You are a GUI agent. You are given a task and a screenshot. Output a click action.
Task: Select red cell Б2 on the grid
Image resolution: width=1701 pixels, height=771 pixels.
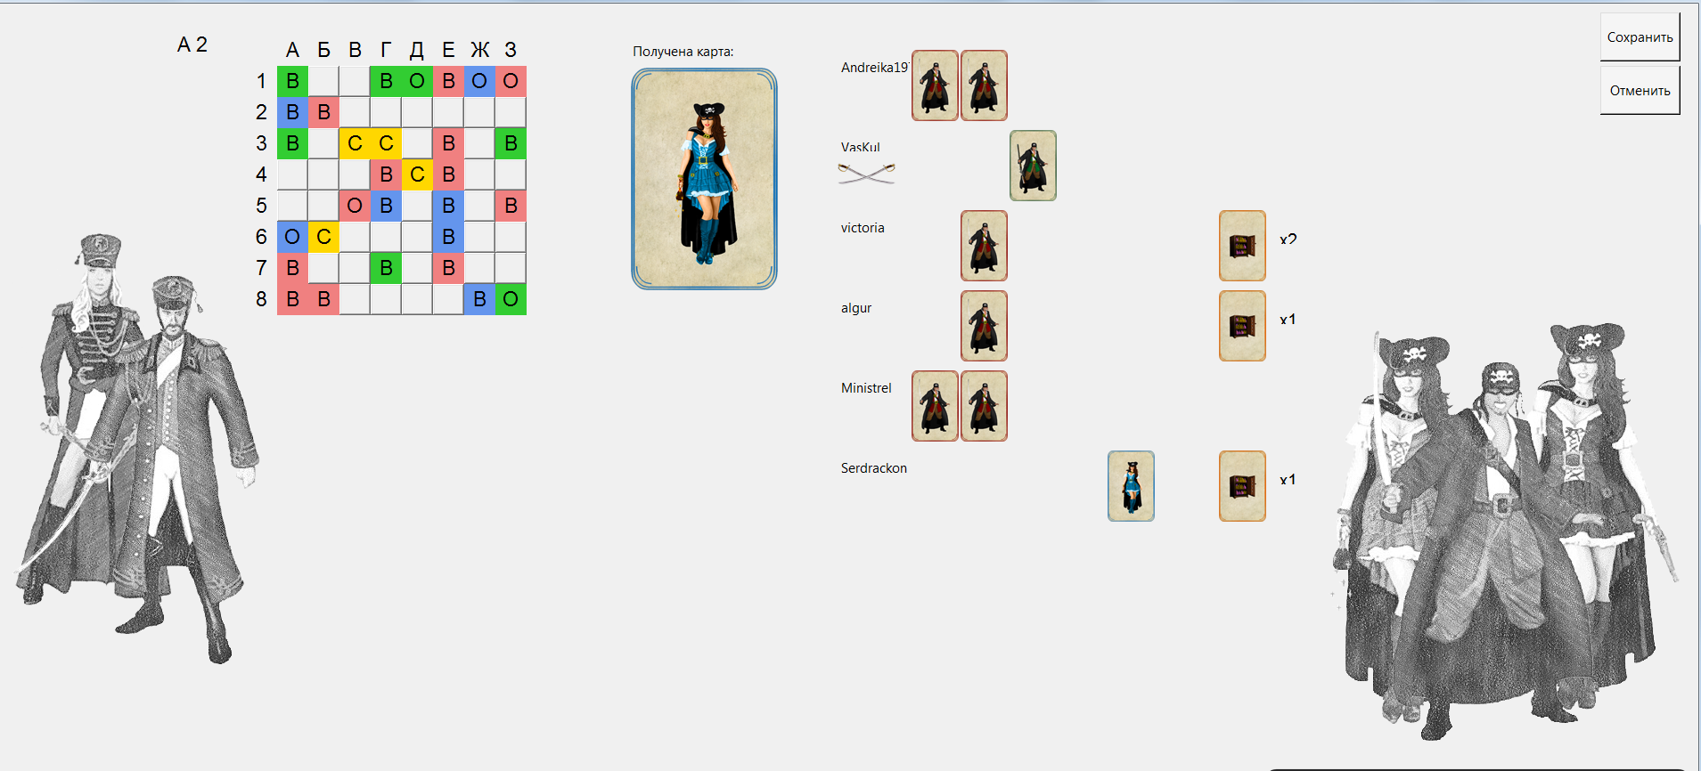click(323, 112)
